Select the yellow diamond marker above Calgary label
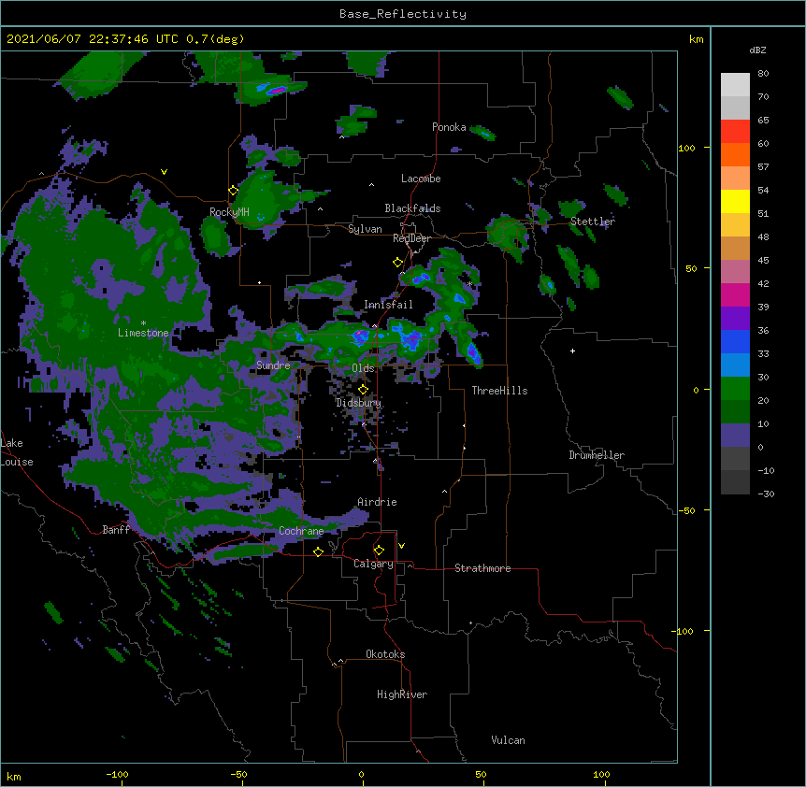 coord(379,551)
